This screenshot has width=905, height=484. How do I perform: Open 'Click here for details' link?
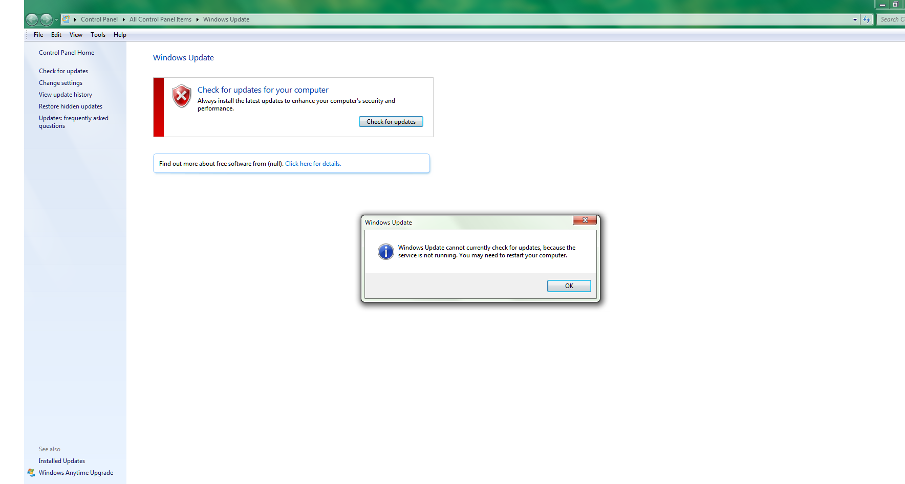coord(313,164)
